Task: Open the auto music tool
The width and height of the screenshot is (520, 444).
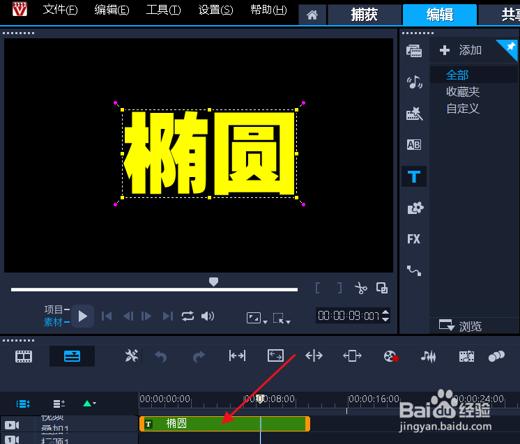Action: [466, 356]
